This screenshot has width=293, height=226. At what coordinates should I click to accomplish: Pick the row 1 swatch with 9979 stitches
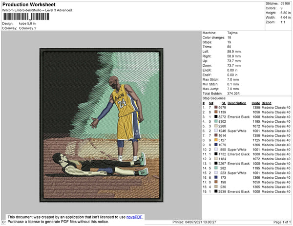[216, 107]
